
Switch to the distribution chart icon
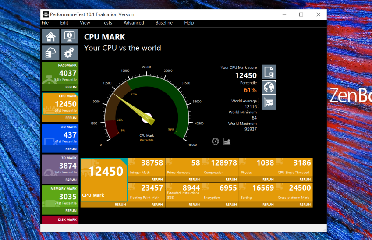[x=227, y=141]
